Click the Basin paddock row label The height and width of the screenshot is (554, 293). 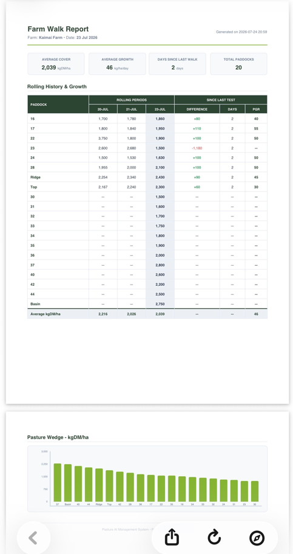point(35,304)
